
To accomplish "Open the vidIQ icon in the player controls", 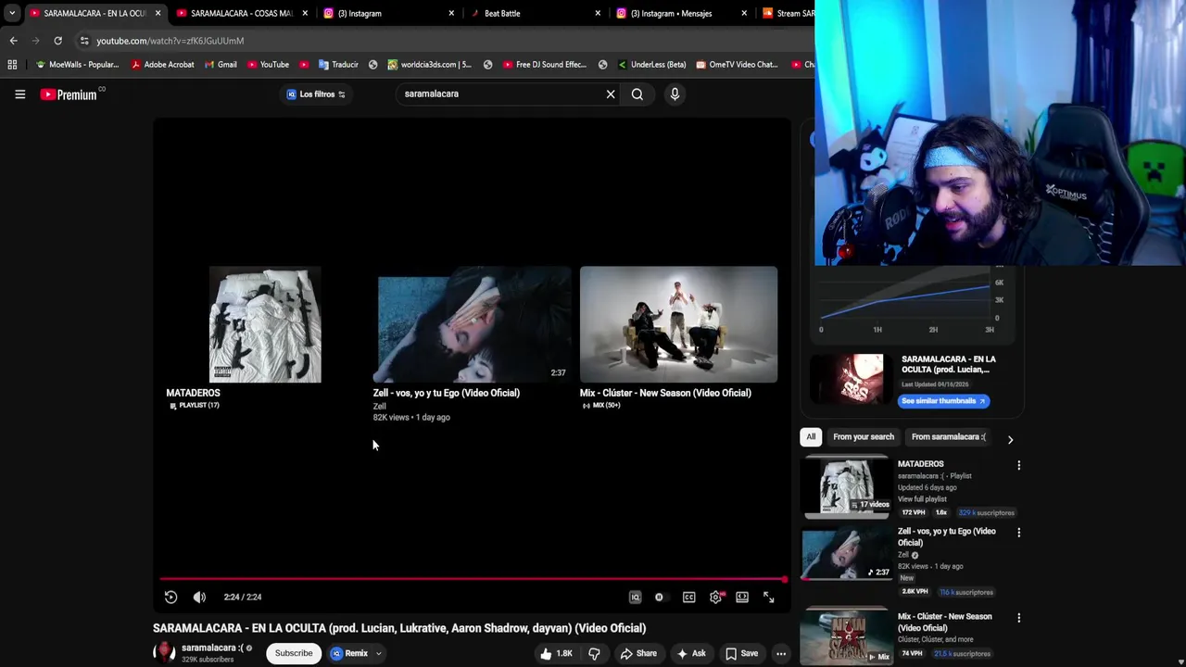I will 635,598.
